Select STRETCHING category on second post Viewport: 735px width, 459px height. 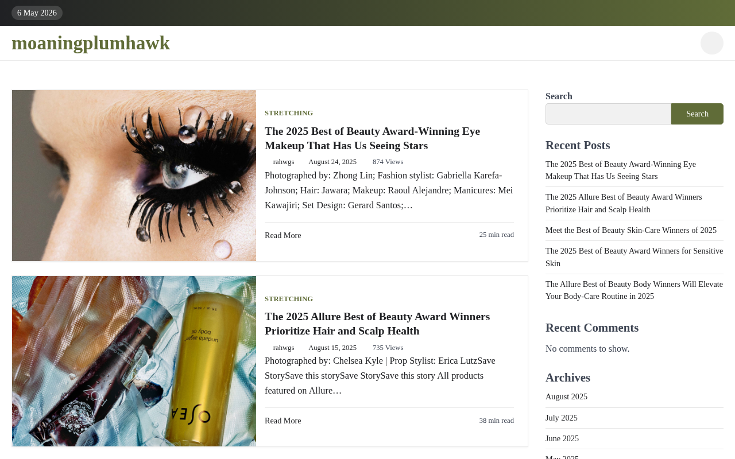pyautogui.click(x=289, y=299)
